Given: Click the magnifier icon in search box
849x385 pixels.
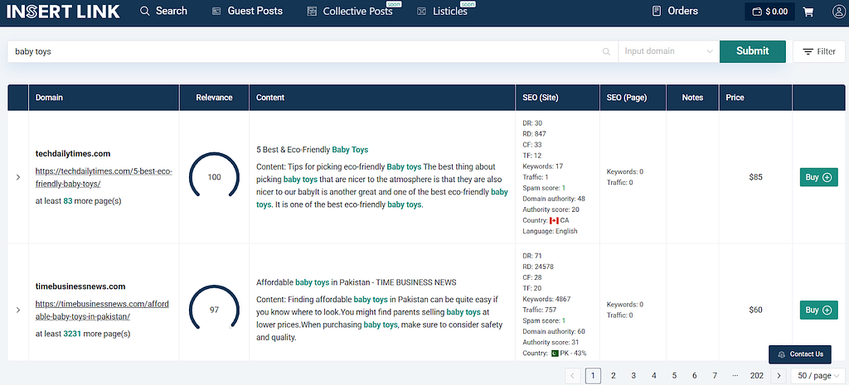Looking at the screenshot, I should pos(606,51).
